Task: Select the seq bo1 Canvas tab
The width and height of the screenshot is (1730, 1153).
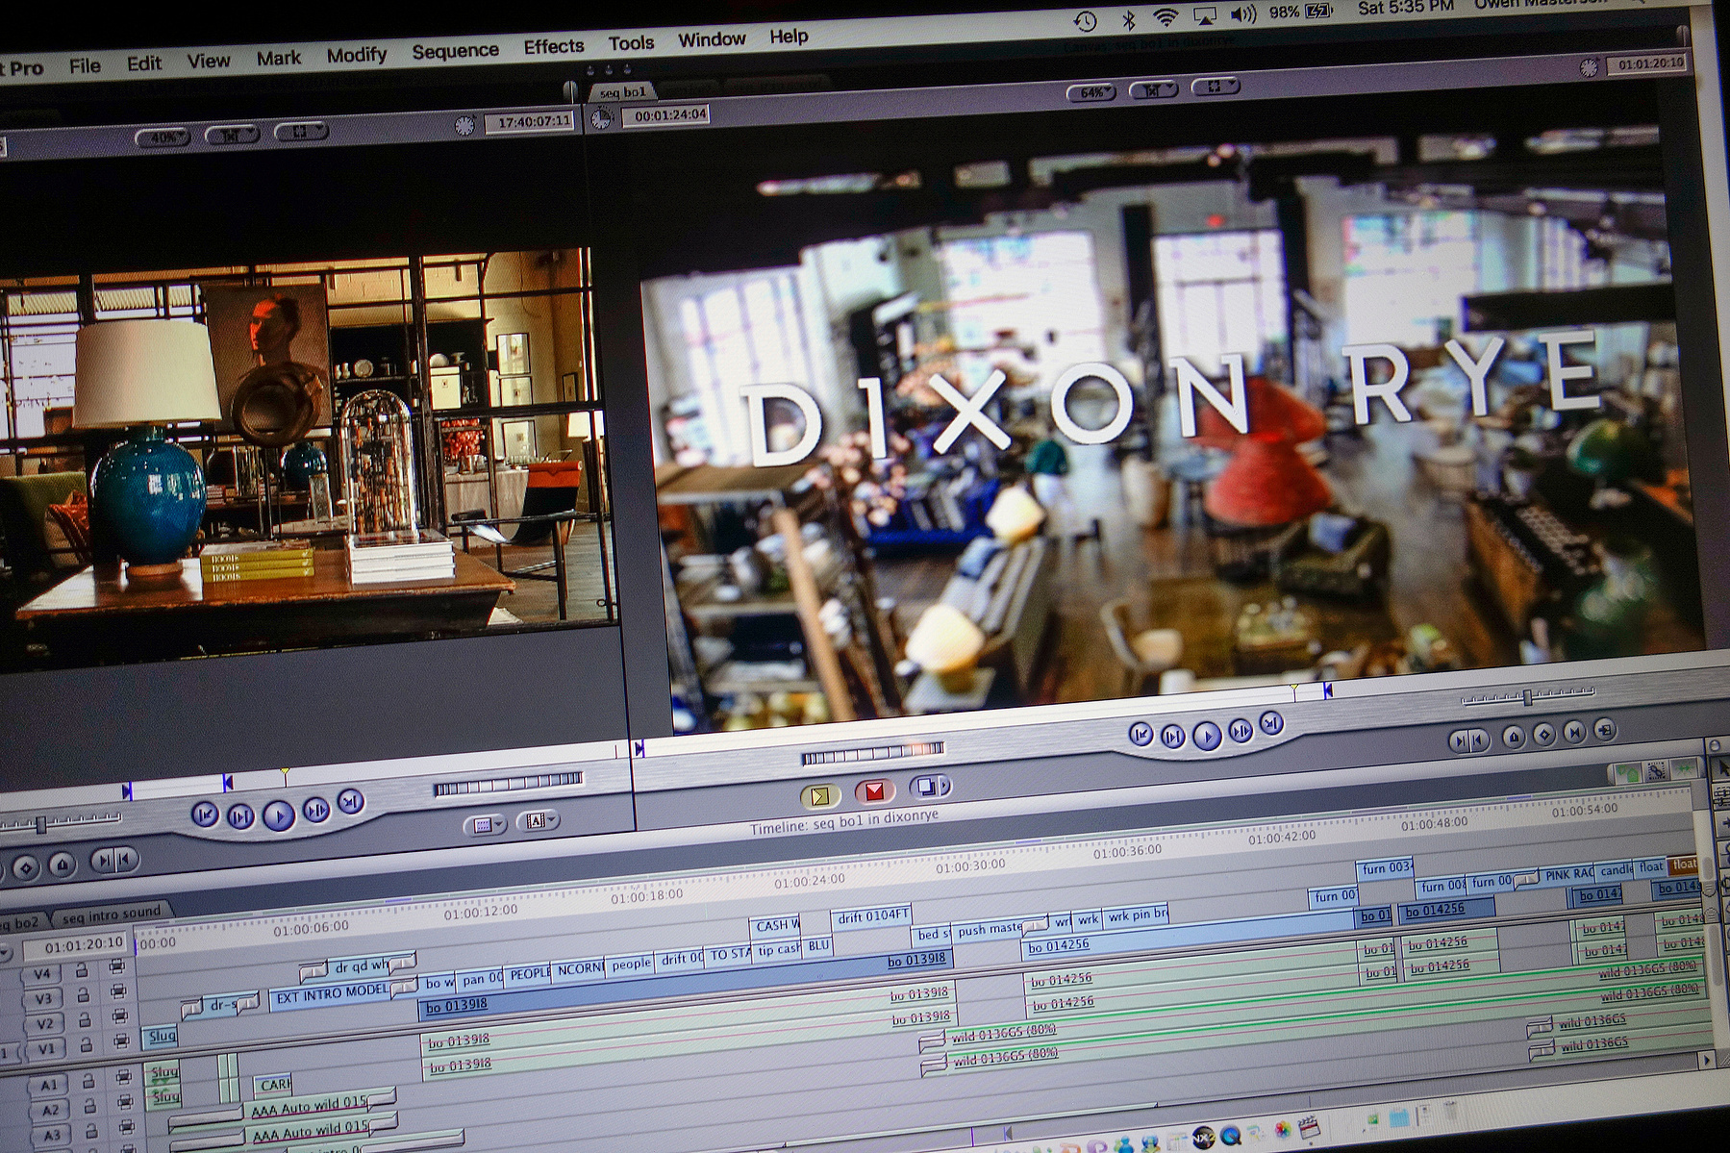Action: click(623, 92)
